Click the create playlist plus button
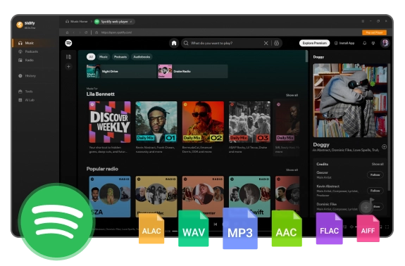Screen dimensions: 405x266 pyautogui.click(x=68, y=67)
